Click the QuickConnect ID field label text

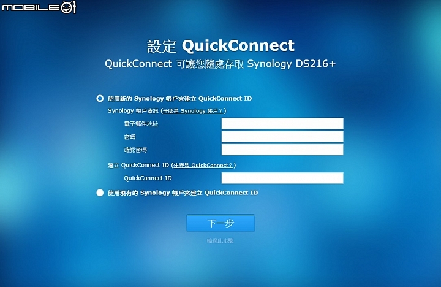pos(148,178)
